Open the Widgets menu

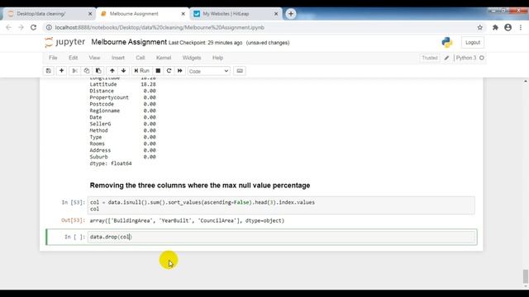pos(192,58)
